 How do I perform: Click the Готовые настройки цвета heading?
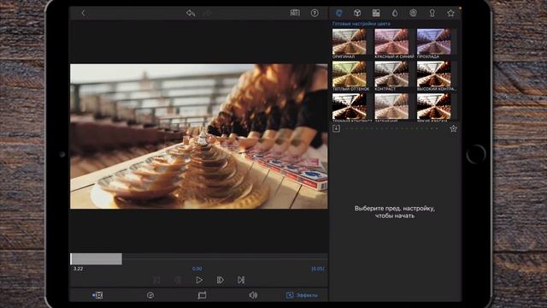(361, 24)
